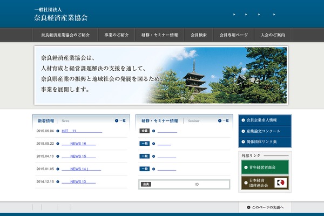The height and width of the screenshot is (216, 324).
Task: Click the 外部リンク section heading
Action: (x=251, y=156)
